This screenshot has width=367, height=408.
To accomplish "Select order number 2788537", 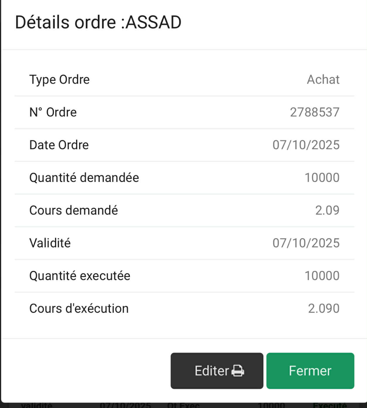I will (x=315, y=112).
